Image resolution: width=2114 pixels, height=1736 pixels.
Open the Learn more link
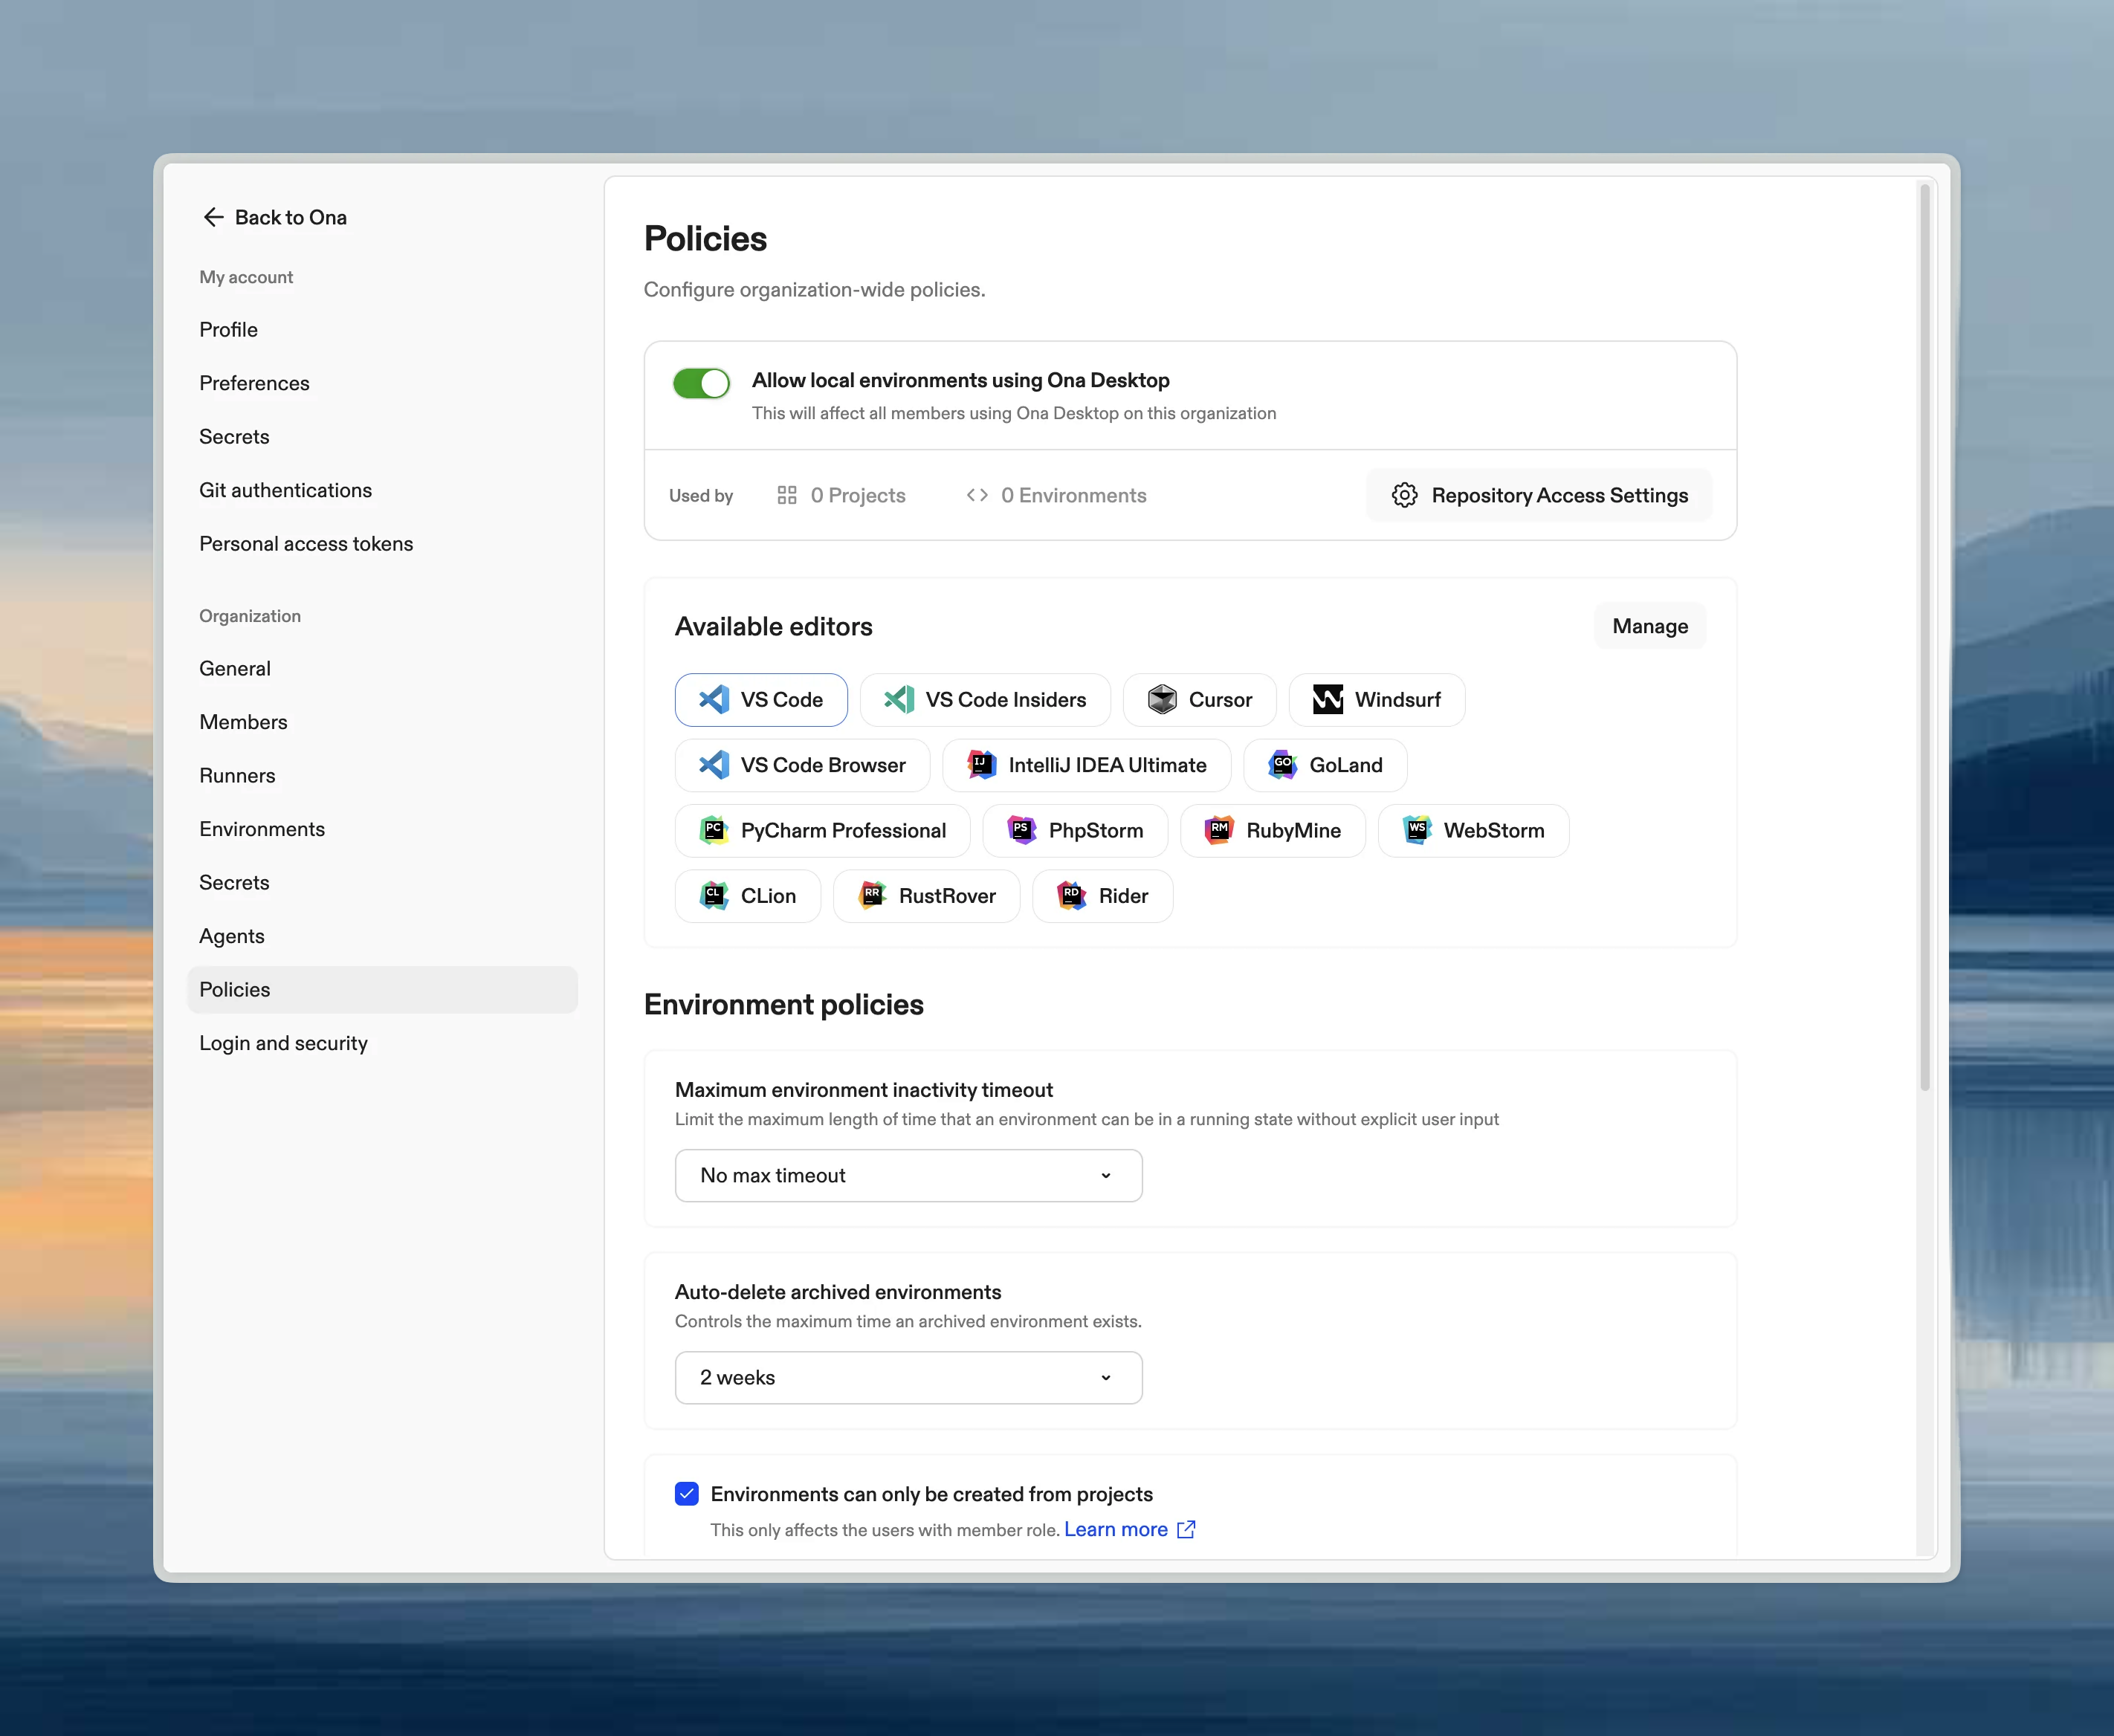[x=1117, y=1529]
